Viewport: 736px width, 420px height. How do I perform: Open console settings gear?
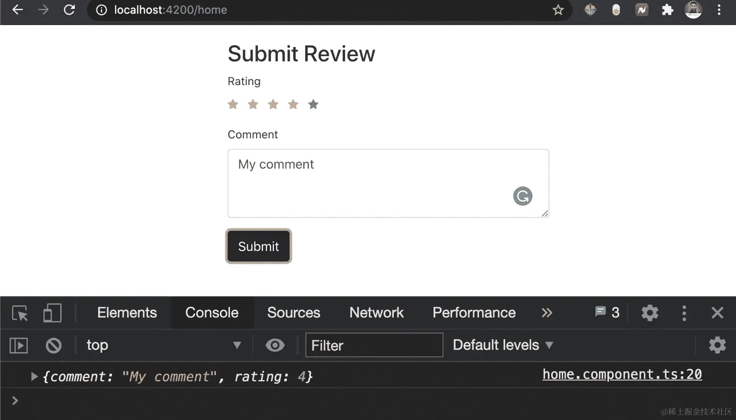coord(717,345)
